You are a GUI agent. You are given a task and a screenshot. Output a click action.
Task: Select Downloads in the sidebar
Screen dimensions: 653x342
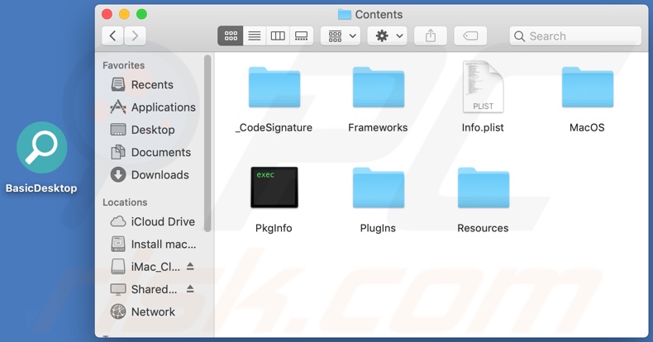pos(160,175)
